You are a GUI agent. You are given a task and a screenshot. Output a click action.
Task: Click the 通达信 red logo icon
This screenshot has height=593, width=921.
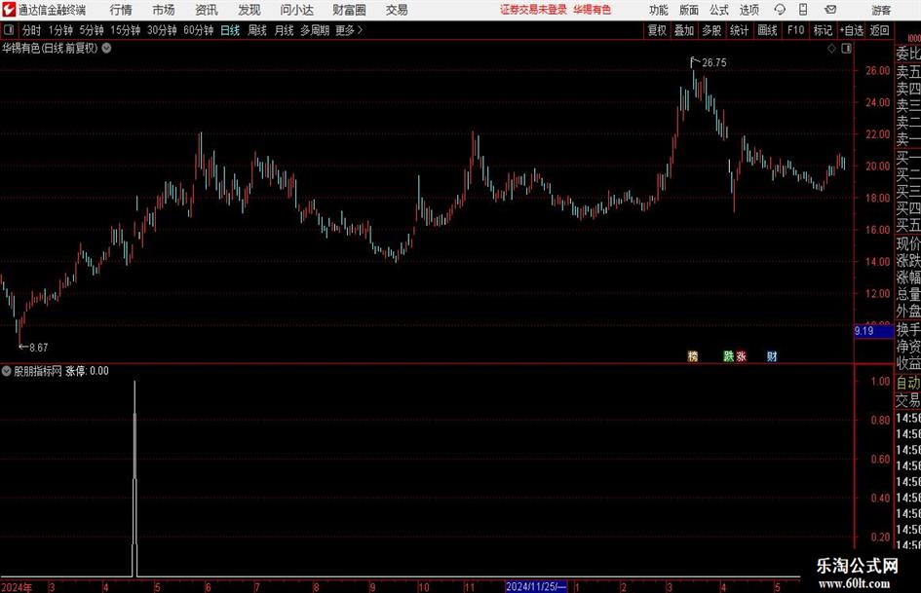[x=9, y=10]
